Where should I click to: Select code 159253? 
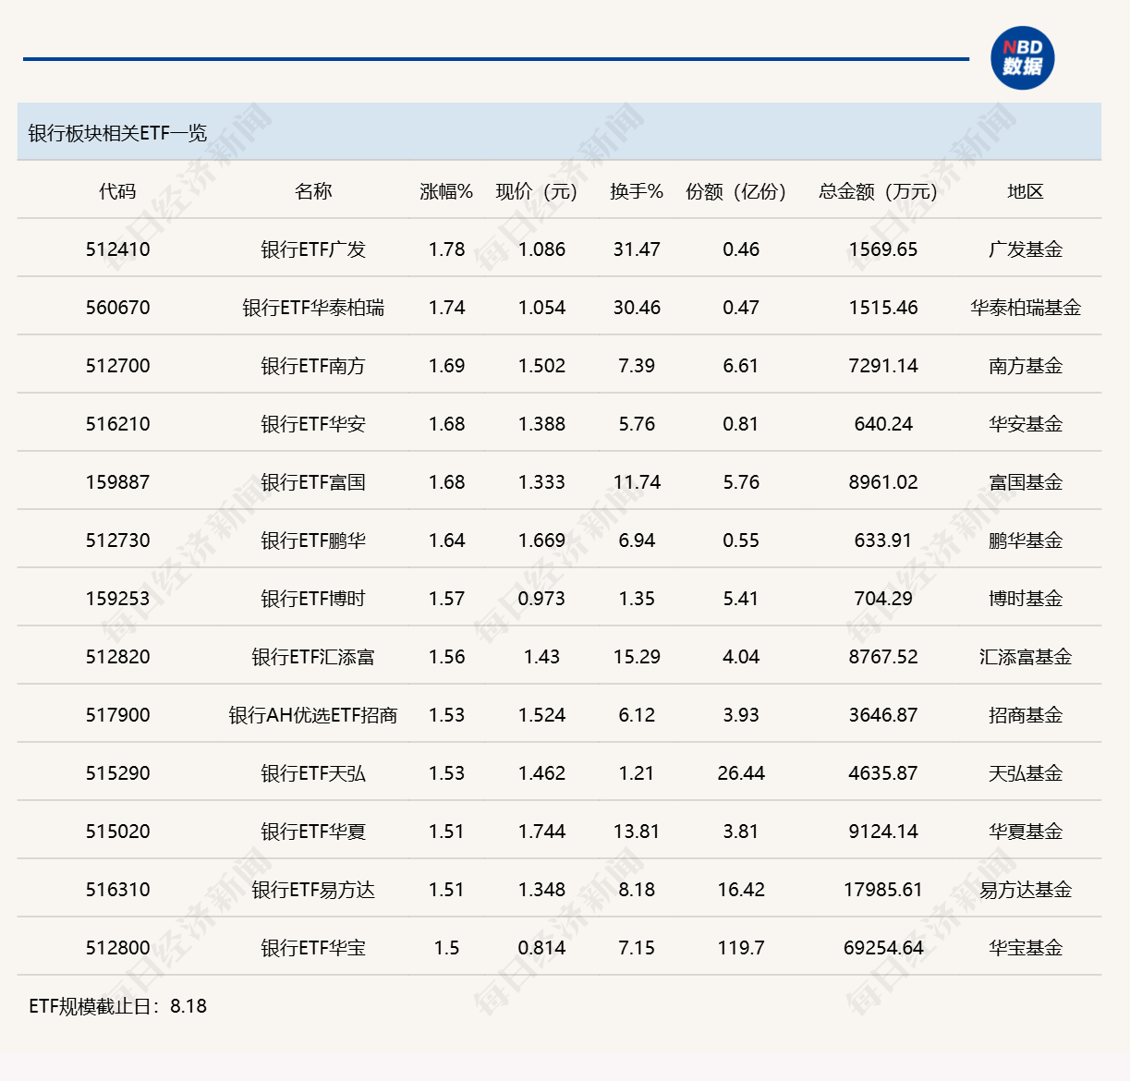[117, 599]
